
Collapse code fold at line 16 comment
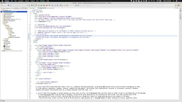[x=31, y=34]
